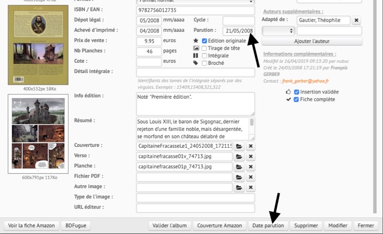Clear the Planche file entry
Screen dimensions: 383x234
tap(250, 167)
